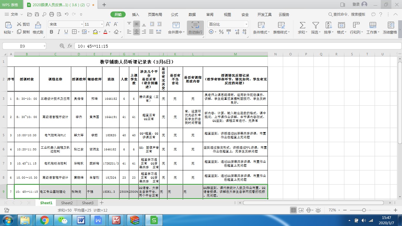Switch to the 页面布局 ribbon tab
Screen dimensions: 402x226
point(155,15)
